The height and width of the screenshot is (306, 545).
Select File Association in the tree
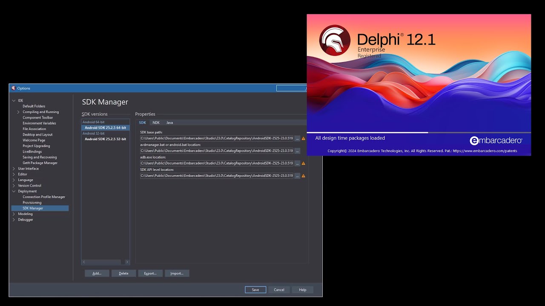[34, 129]
